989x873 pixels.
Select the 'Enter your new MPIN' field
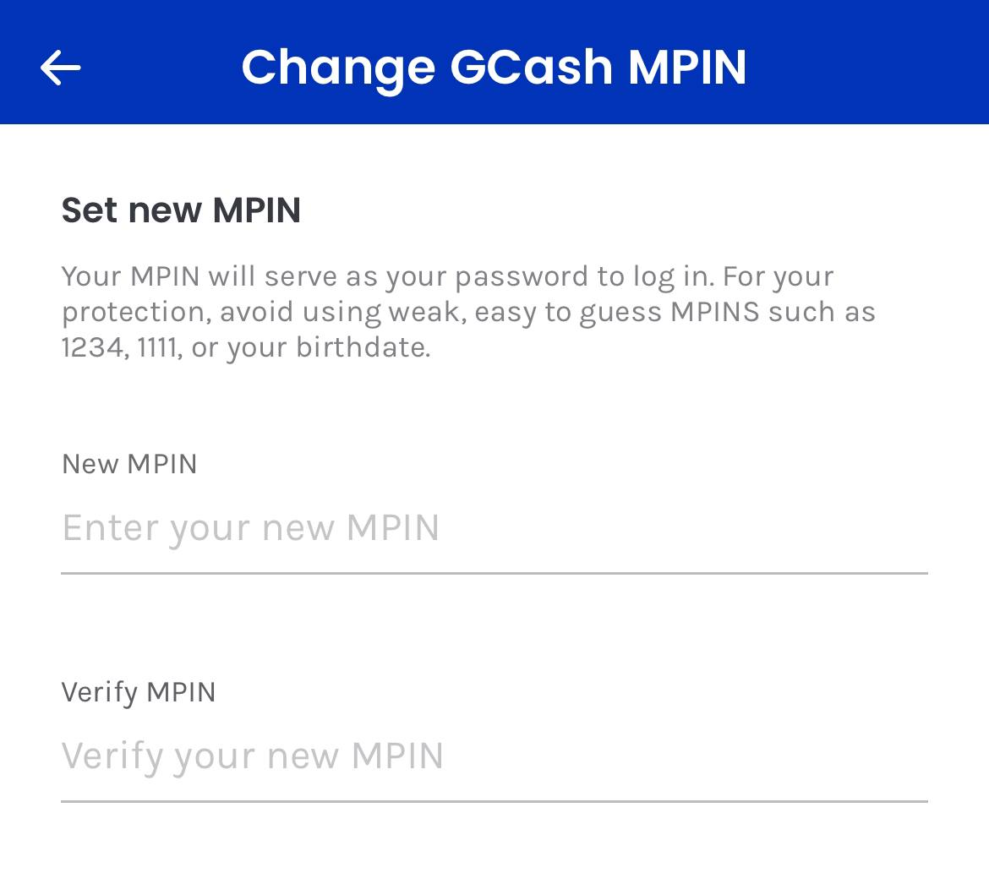[x=251, y=527]
